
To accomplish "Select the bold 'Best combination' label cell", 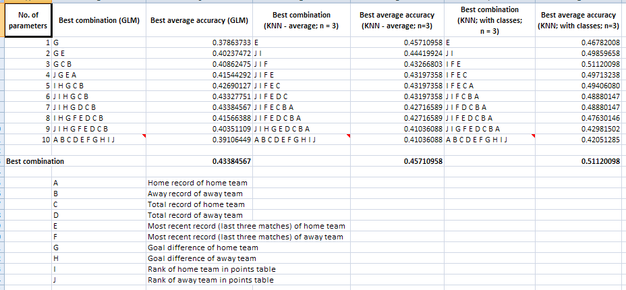I will tap(35, 162).
